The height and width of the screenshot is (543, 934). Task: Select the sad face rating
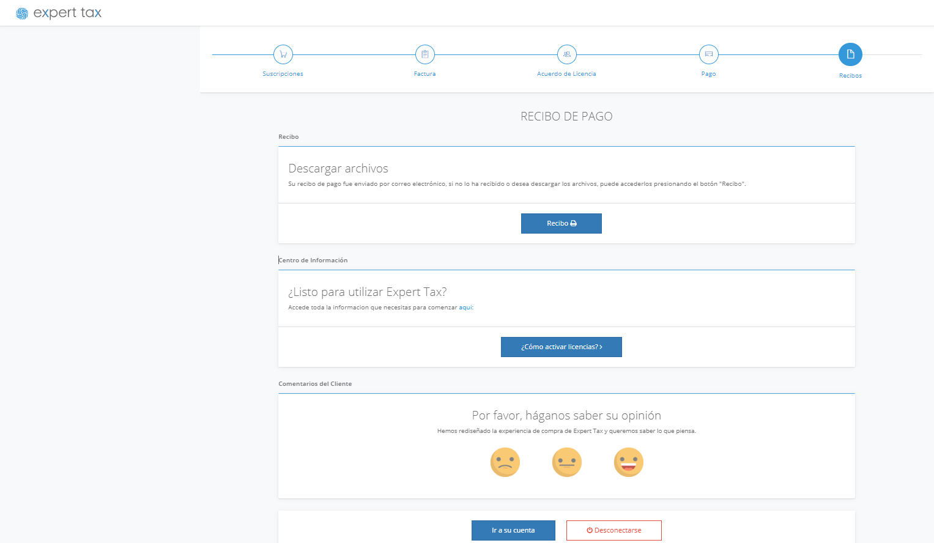[505, 462]
